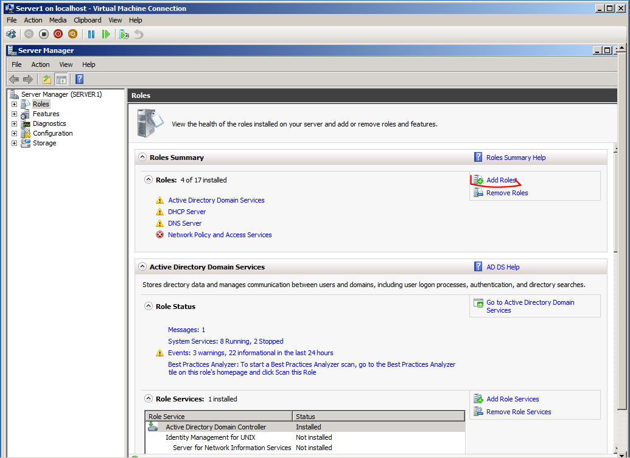Image resolution: width=630 pixels, height=458 pixels.
Task: Open the VM Connection Clipboard menu
Action: 87,20
